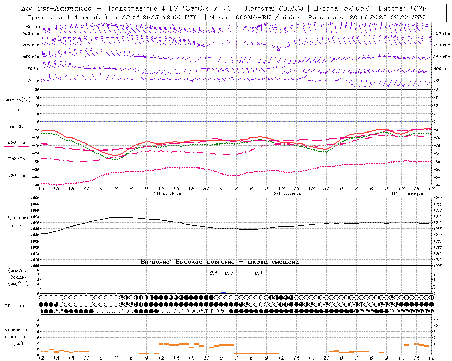
Task: Click the '700 гПа' temperature legend entry
Action: point(17,159)
